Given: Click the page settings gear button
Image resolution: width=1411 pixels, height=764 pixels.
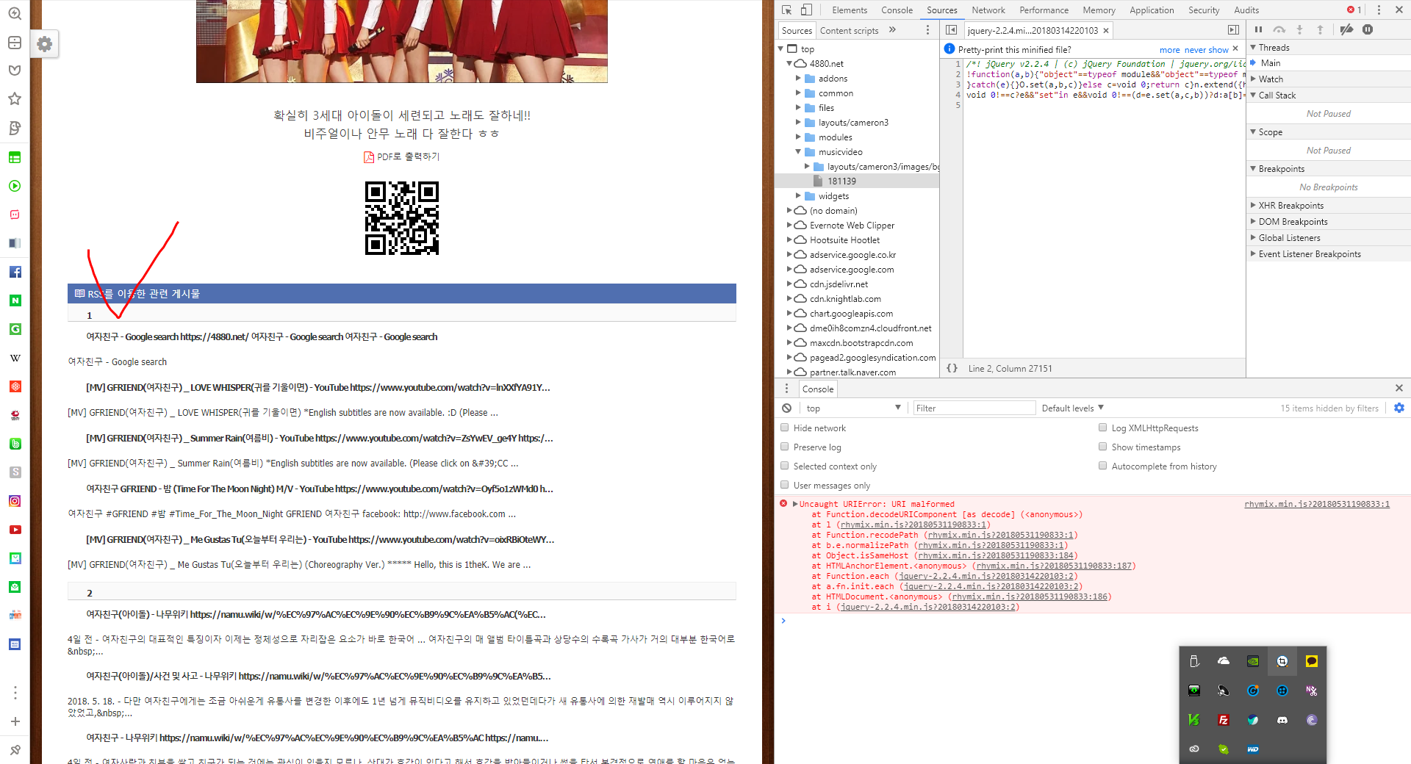Looking at the screenshot, I should pos(45,44).
